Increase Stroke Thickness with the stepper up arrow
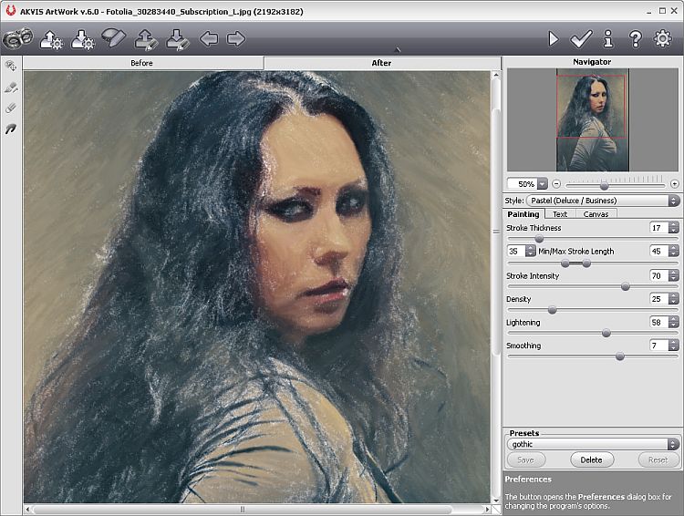Viewport: 684px width, 516px height. [x=673, y=225]
